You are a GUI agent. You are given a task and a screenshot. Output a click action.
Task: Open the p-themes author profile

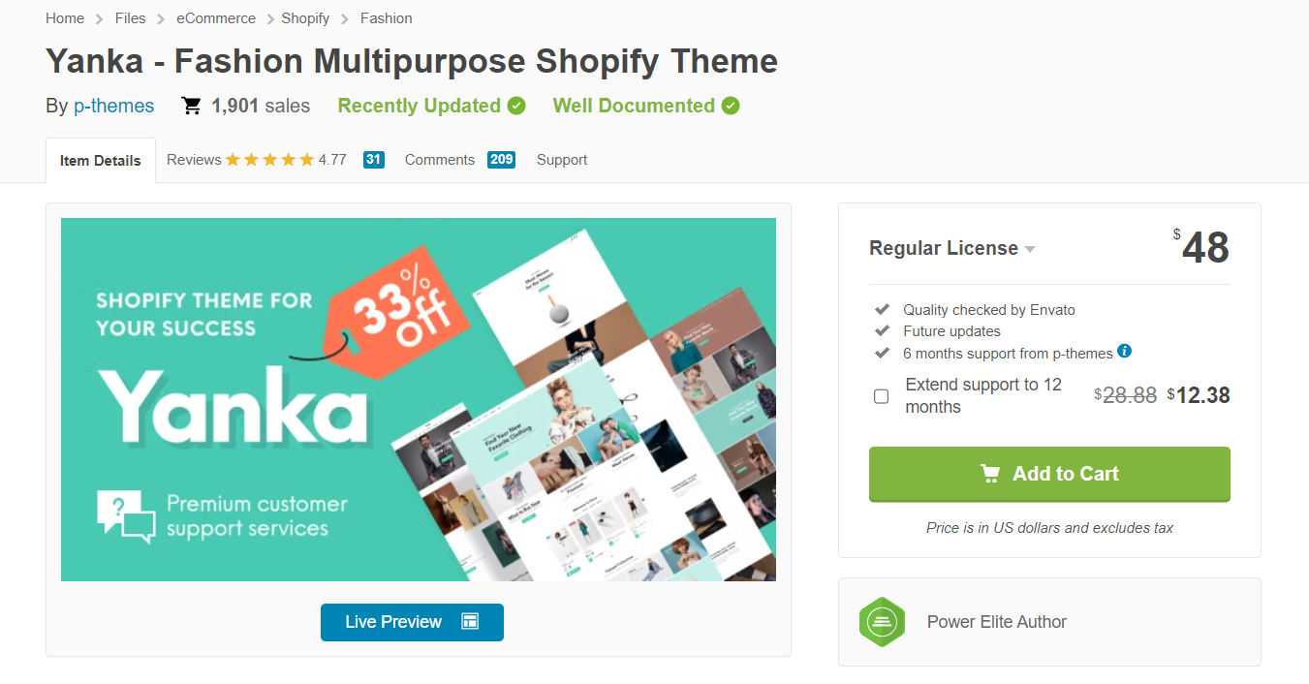coord(113,106)
